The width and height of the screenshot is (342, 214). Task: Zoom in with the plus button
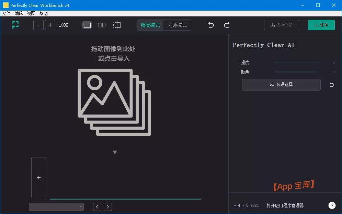point(50,25)
